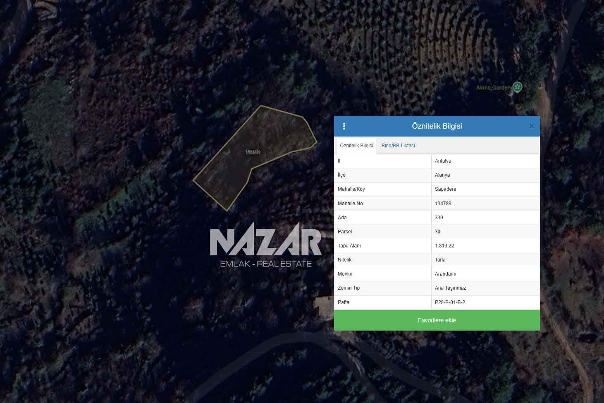The image size is (604, 403).
Task: Close the Öznitelik Bilgisi panel
Action: (531, 126)
